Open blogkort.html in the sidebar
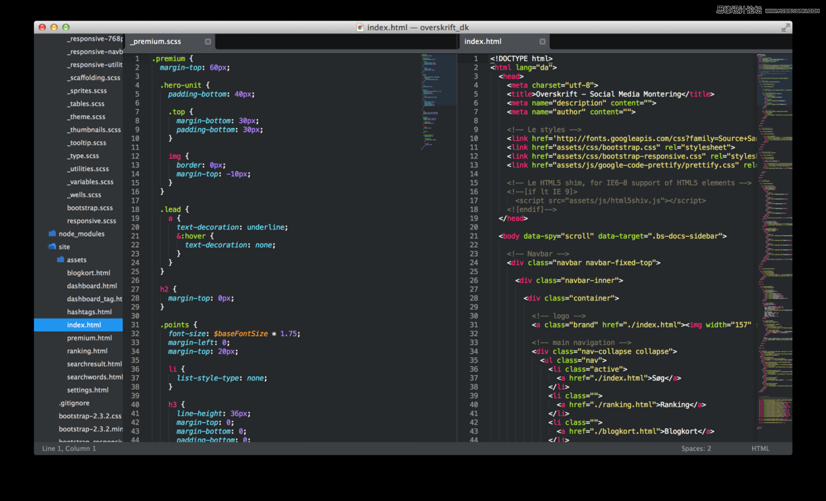 tap(88, 273)
